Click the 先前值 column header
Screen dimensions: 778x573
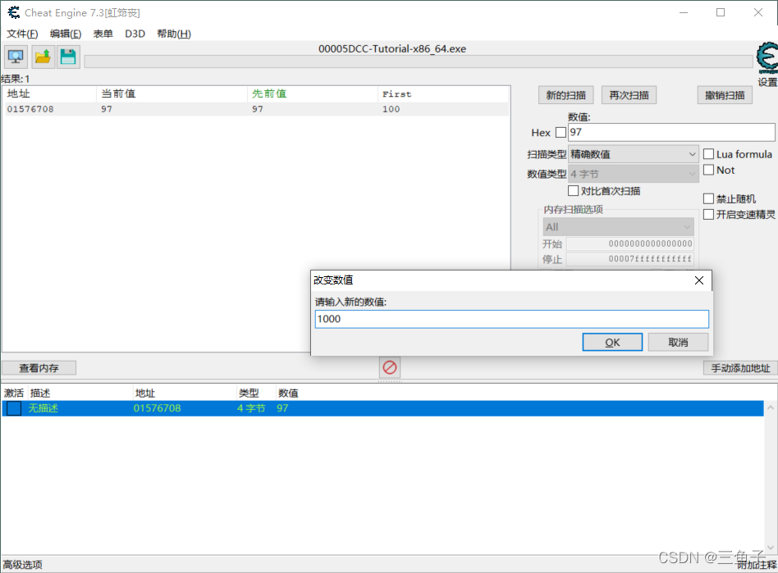[x=312, y=93]
